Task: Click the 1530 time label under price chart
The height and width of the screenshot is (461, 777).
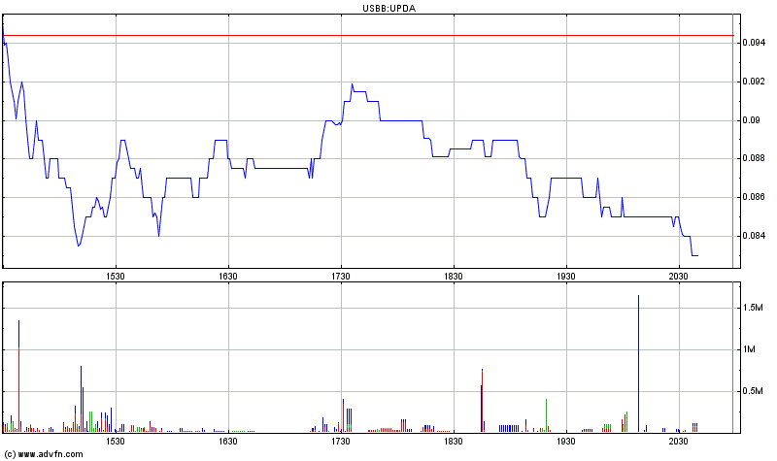Action: click(x=116, y=277)
